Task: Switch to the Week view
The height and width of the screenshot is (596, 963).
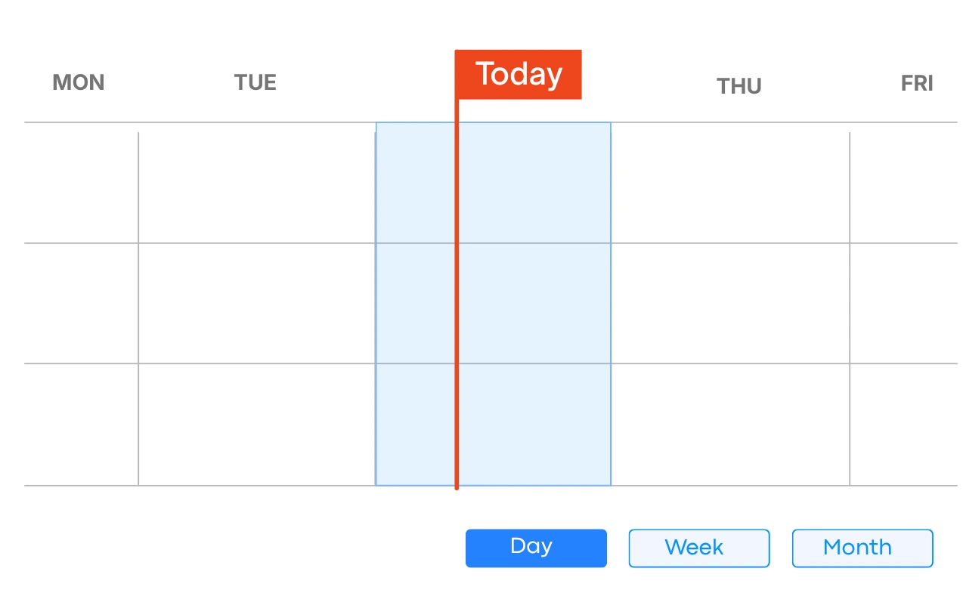Action: tap(698, 548)
